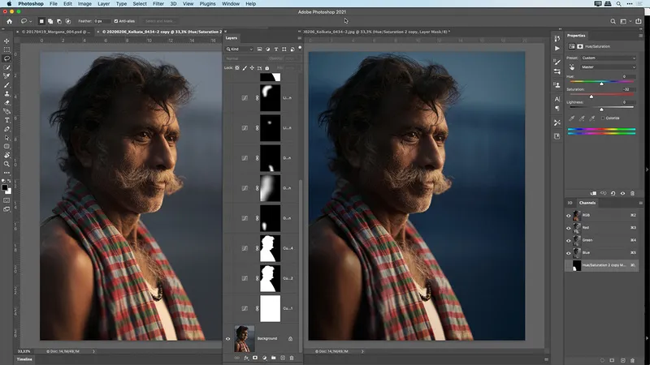Choose New Selection mode icon
This screenshot has height=365, width=650.
point(41,21)
